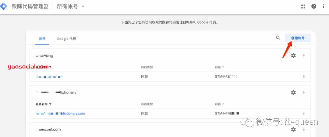329x137 pixels.
Task: Click 容器类型 header in dictionary account
Action: click(147, 104)
